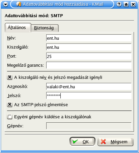Image resolution: width=139 pixels, height=153 pixels.
Task: Focus the Azonosító field with valaki@ent.hu
Action: point(89,87)
